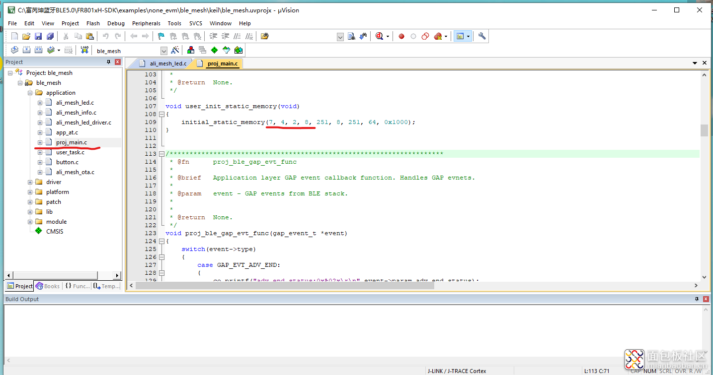
Task: Select button.c in project tree
Action: pyautogui.click(x=67, y=162)
